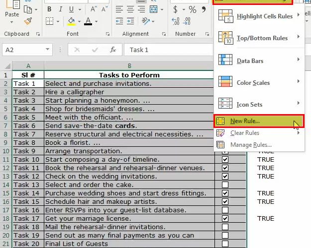The image size is (311, 248).
Task: Click the formula bar Enter checkmark
Action: tap(95, 50)
